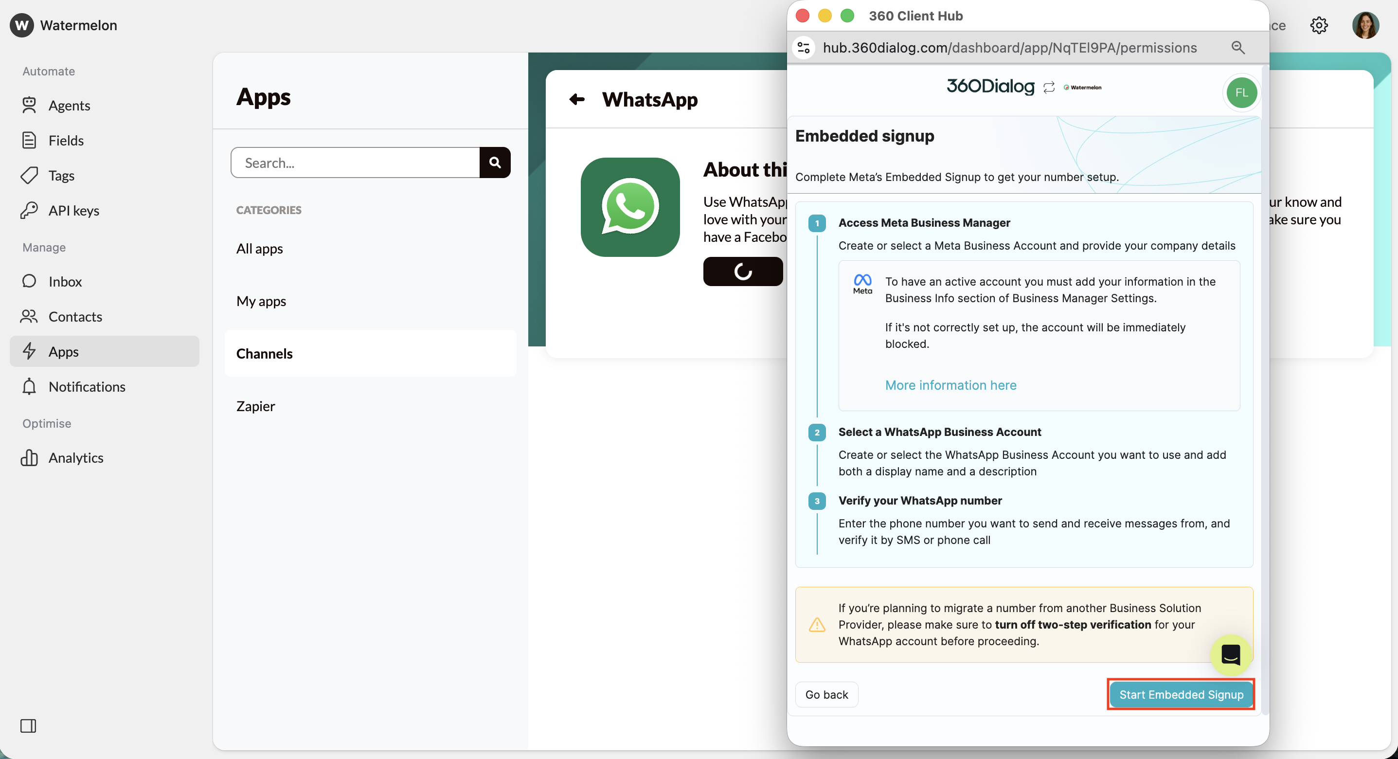Open the Inbox
1398x759 pixels.
click(x=65, y=281)
